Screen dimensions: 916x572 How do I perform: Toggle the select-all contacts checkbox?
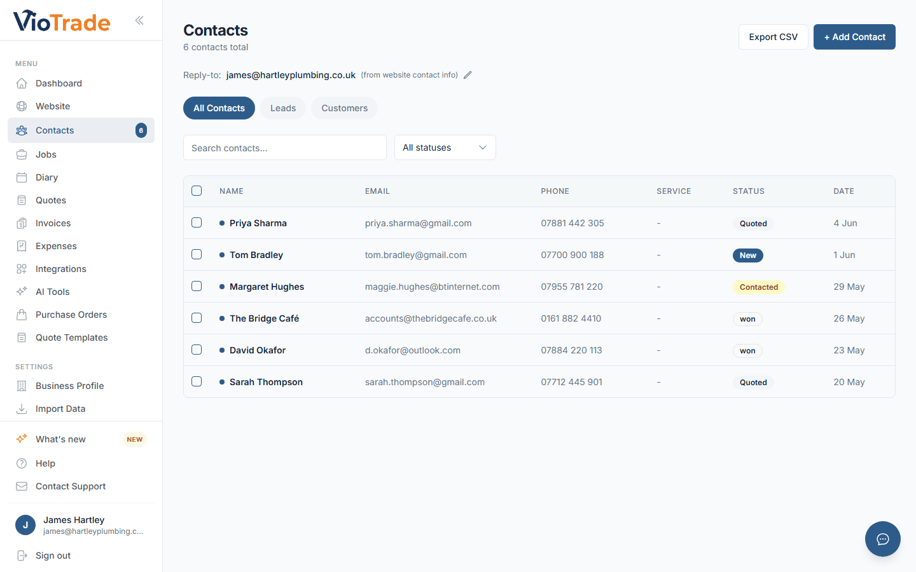tap(197, 191)
